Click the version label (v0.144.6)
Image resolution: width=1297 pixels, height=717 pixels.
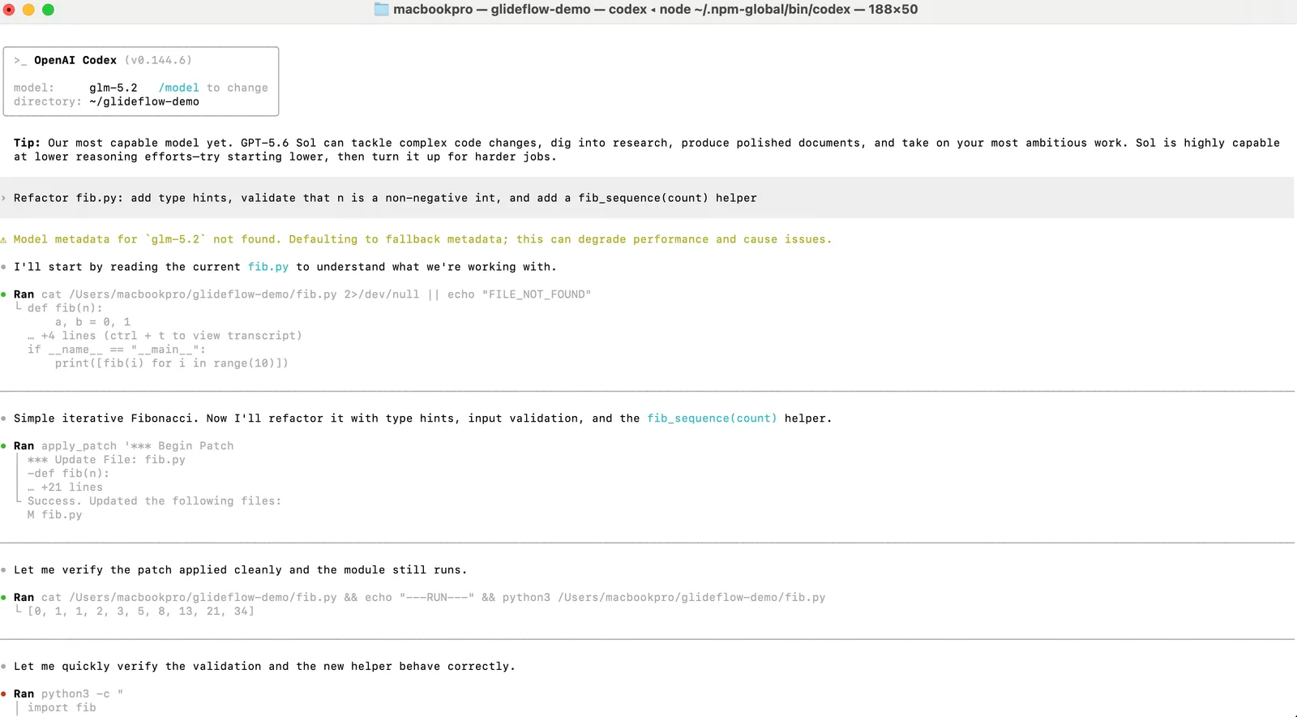[x=158, y=60]
